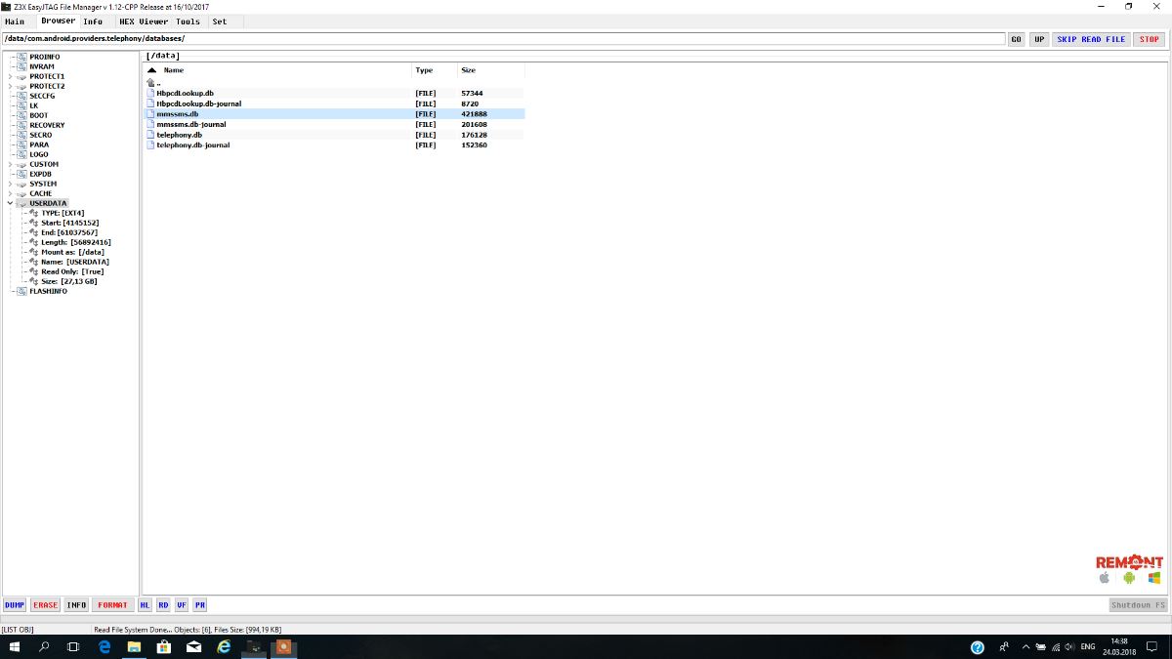Collapse the USERDATA partition node

tap(10, 203)
